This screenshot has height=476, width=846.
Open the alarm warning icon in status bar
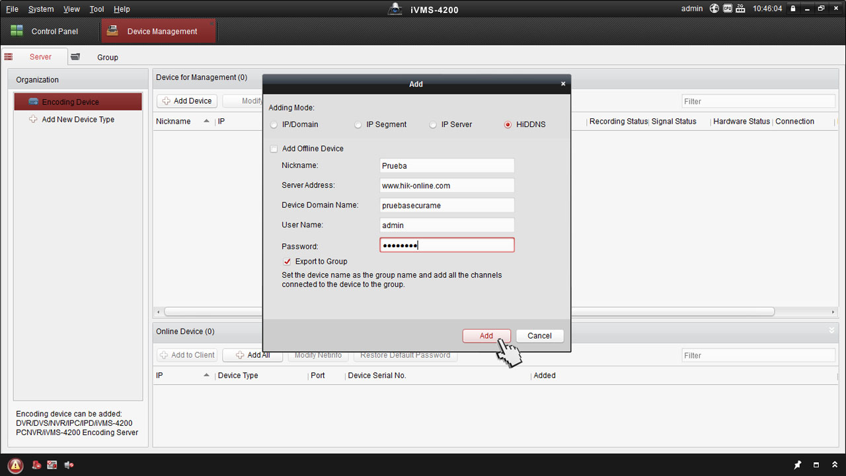[x=15, y=465]
